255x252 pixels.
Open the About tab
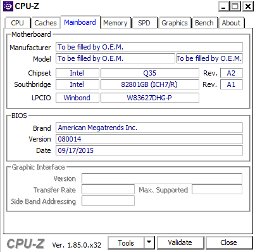[x=231, y=23]
